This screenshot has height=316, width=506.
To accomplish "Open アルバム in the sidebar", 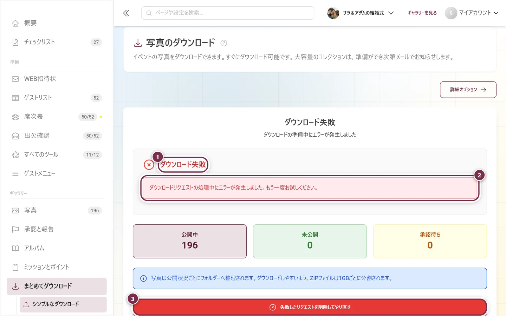I will click(x=57, y=249).
